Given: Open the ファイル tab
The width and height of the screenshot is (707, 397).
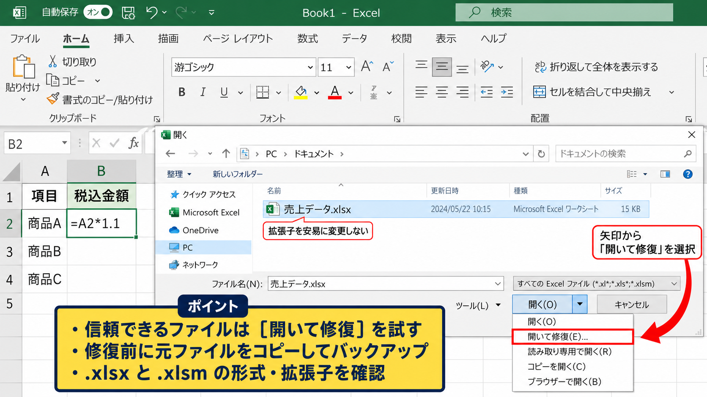Looking at the screenshot, I should (x=25, y=38).
